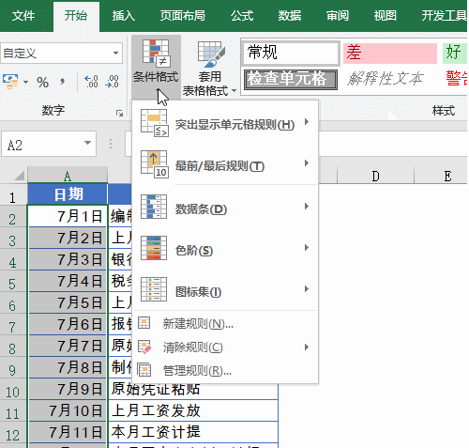469x448 pixels.
Task: Expand 套用表格格式 dropdown arrow
Action: (x=234, y=91)
